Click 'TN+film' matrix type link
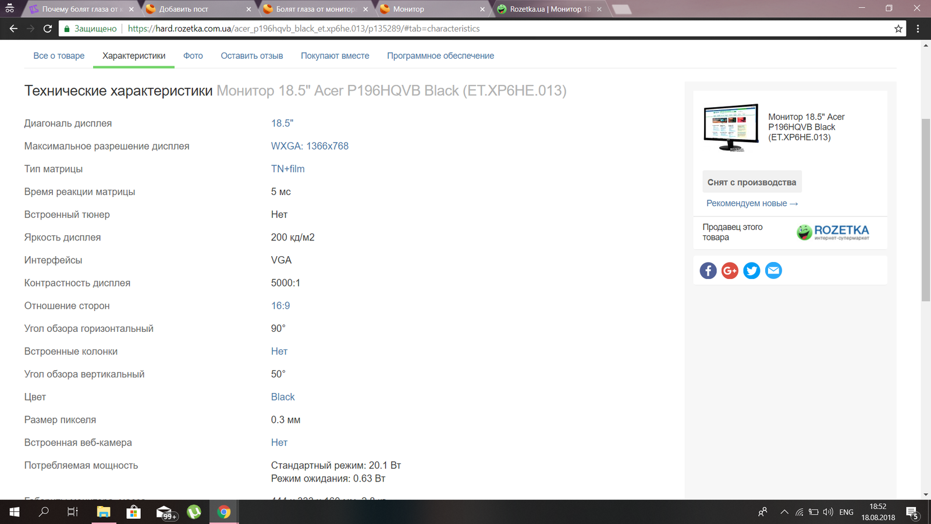Image resolution: width=931 pixels, height=524 pixels. pyautogui.click(x=287, y=169)
